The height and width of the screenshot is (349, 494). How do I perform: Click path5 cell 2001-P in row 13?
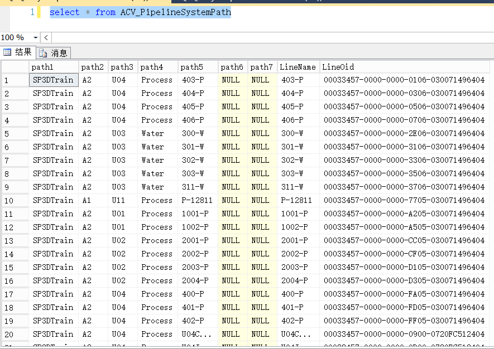pyautogui.click(x=198, y=240)
